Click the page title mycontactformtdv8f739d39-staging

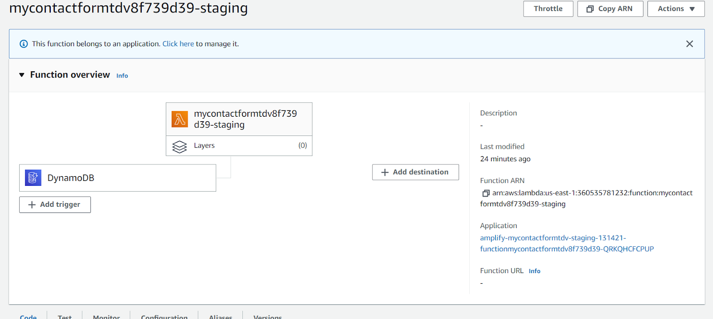pos(128,8)
